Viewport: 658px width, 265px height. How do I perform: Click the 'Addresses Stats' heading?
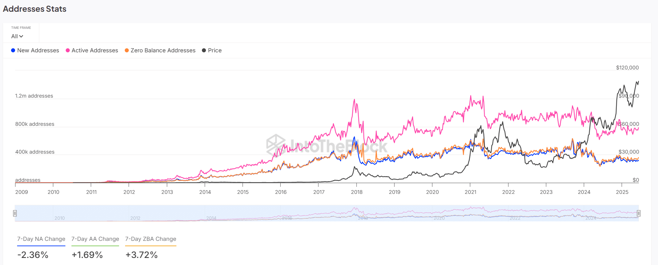[35, 9]
